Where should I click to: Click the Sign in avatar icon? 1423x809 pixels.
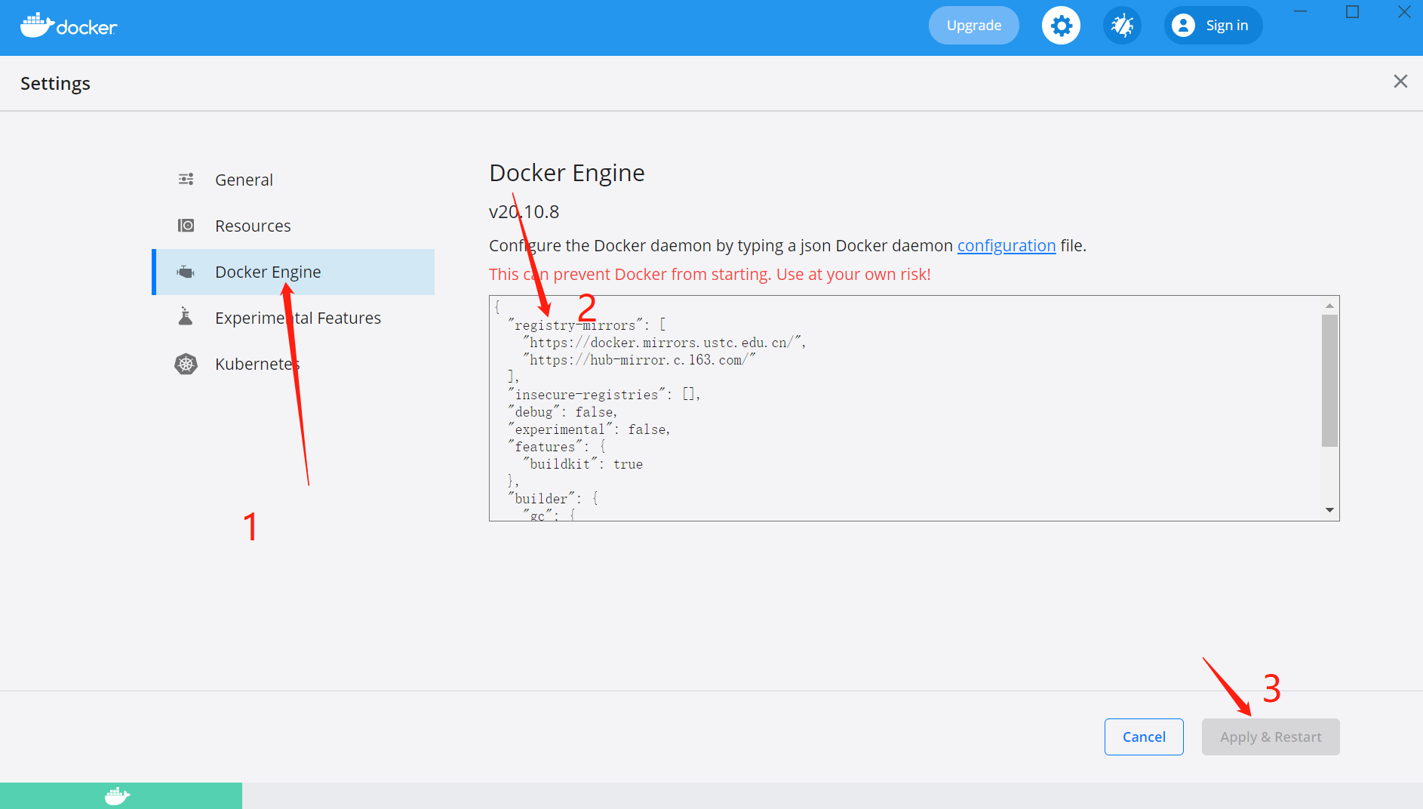pos(1183,26)
